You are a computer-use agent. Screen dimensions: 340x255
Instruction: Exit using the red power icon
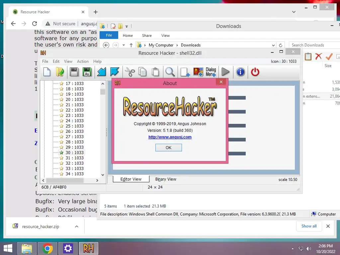coord(255,72)
